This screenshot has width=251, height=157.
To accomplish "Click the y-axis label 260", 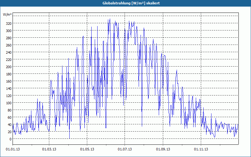I will pos(9,45).
